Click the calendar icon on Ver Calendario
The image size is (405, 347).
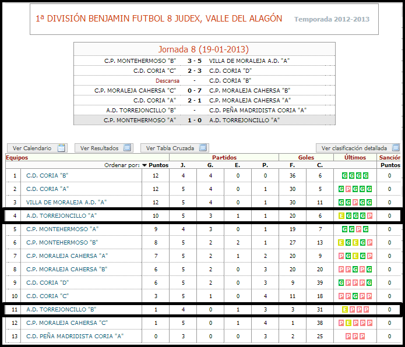[x=61, y=148]
